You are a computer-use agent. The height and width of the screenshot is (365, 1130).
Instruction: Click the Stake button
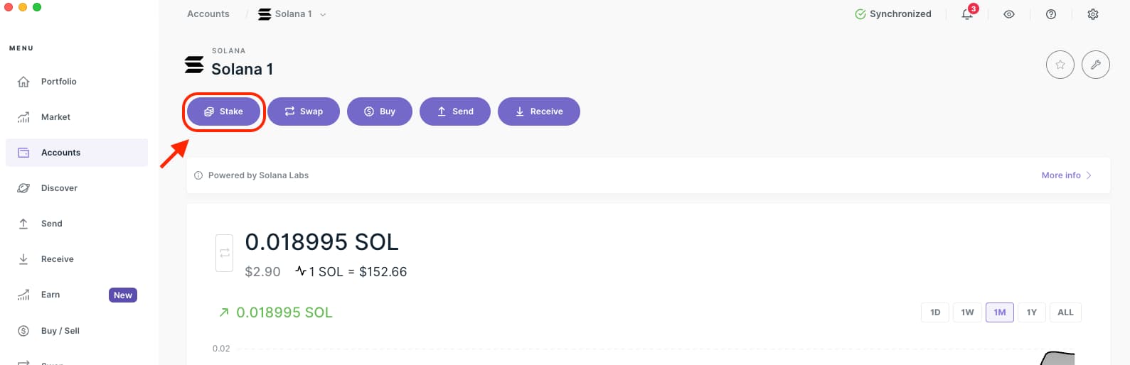(223, 111)
